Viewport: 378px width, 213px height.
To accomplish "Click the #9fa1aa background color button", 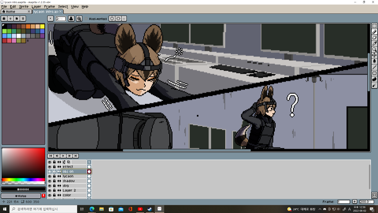I will pyautogui.click(x=21, y=196).
